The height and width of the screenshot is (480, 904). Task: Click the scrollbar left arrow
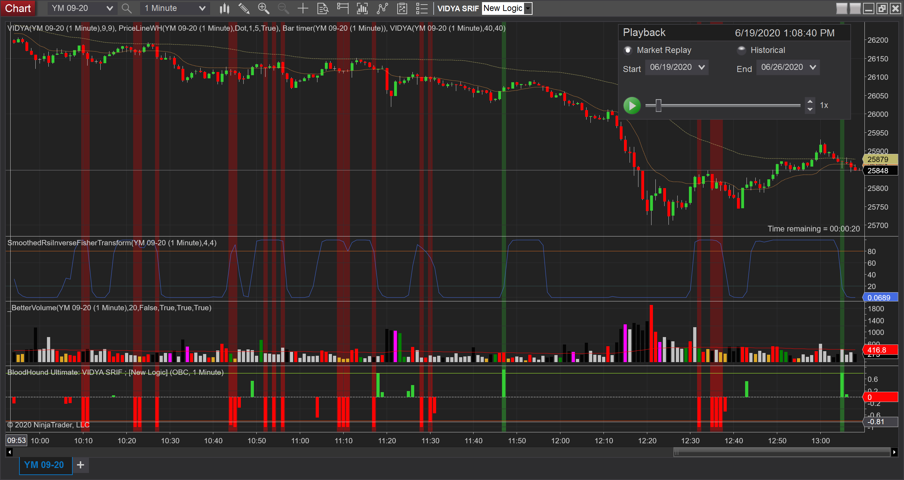click(10, 452)
